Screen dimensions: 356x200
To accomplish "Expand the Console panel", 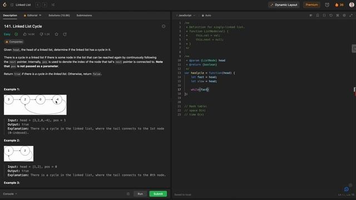I will tap(10, 194).
